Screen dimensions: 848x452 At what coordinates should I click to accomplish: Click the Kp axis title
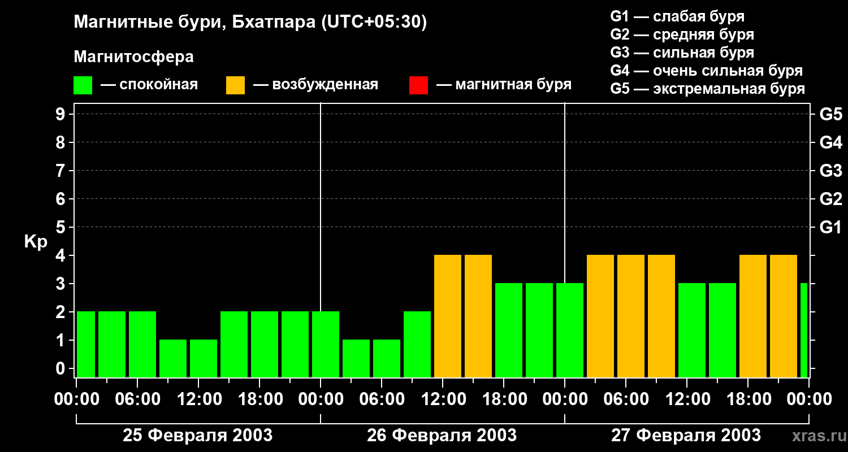[x=36, y=242]
